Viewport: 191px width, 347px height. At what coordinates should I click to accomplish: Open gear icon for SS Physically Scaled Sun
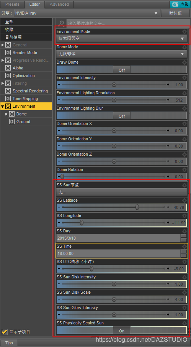[184, 323]
